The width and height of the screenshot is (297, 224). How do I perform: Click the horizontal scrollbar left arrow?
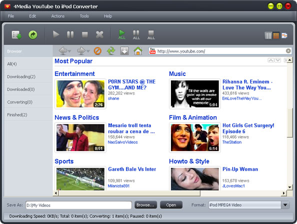55,193
